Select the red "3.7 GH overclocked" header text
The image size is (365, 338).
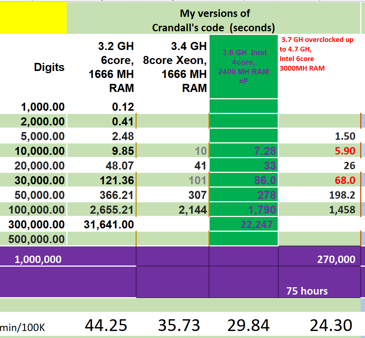pos(316,54)
